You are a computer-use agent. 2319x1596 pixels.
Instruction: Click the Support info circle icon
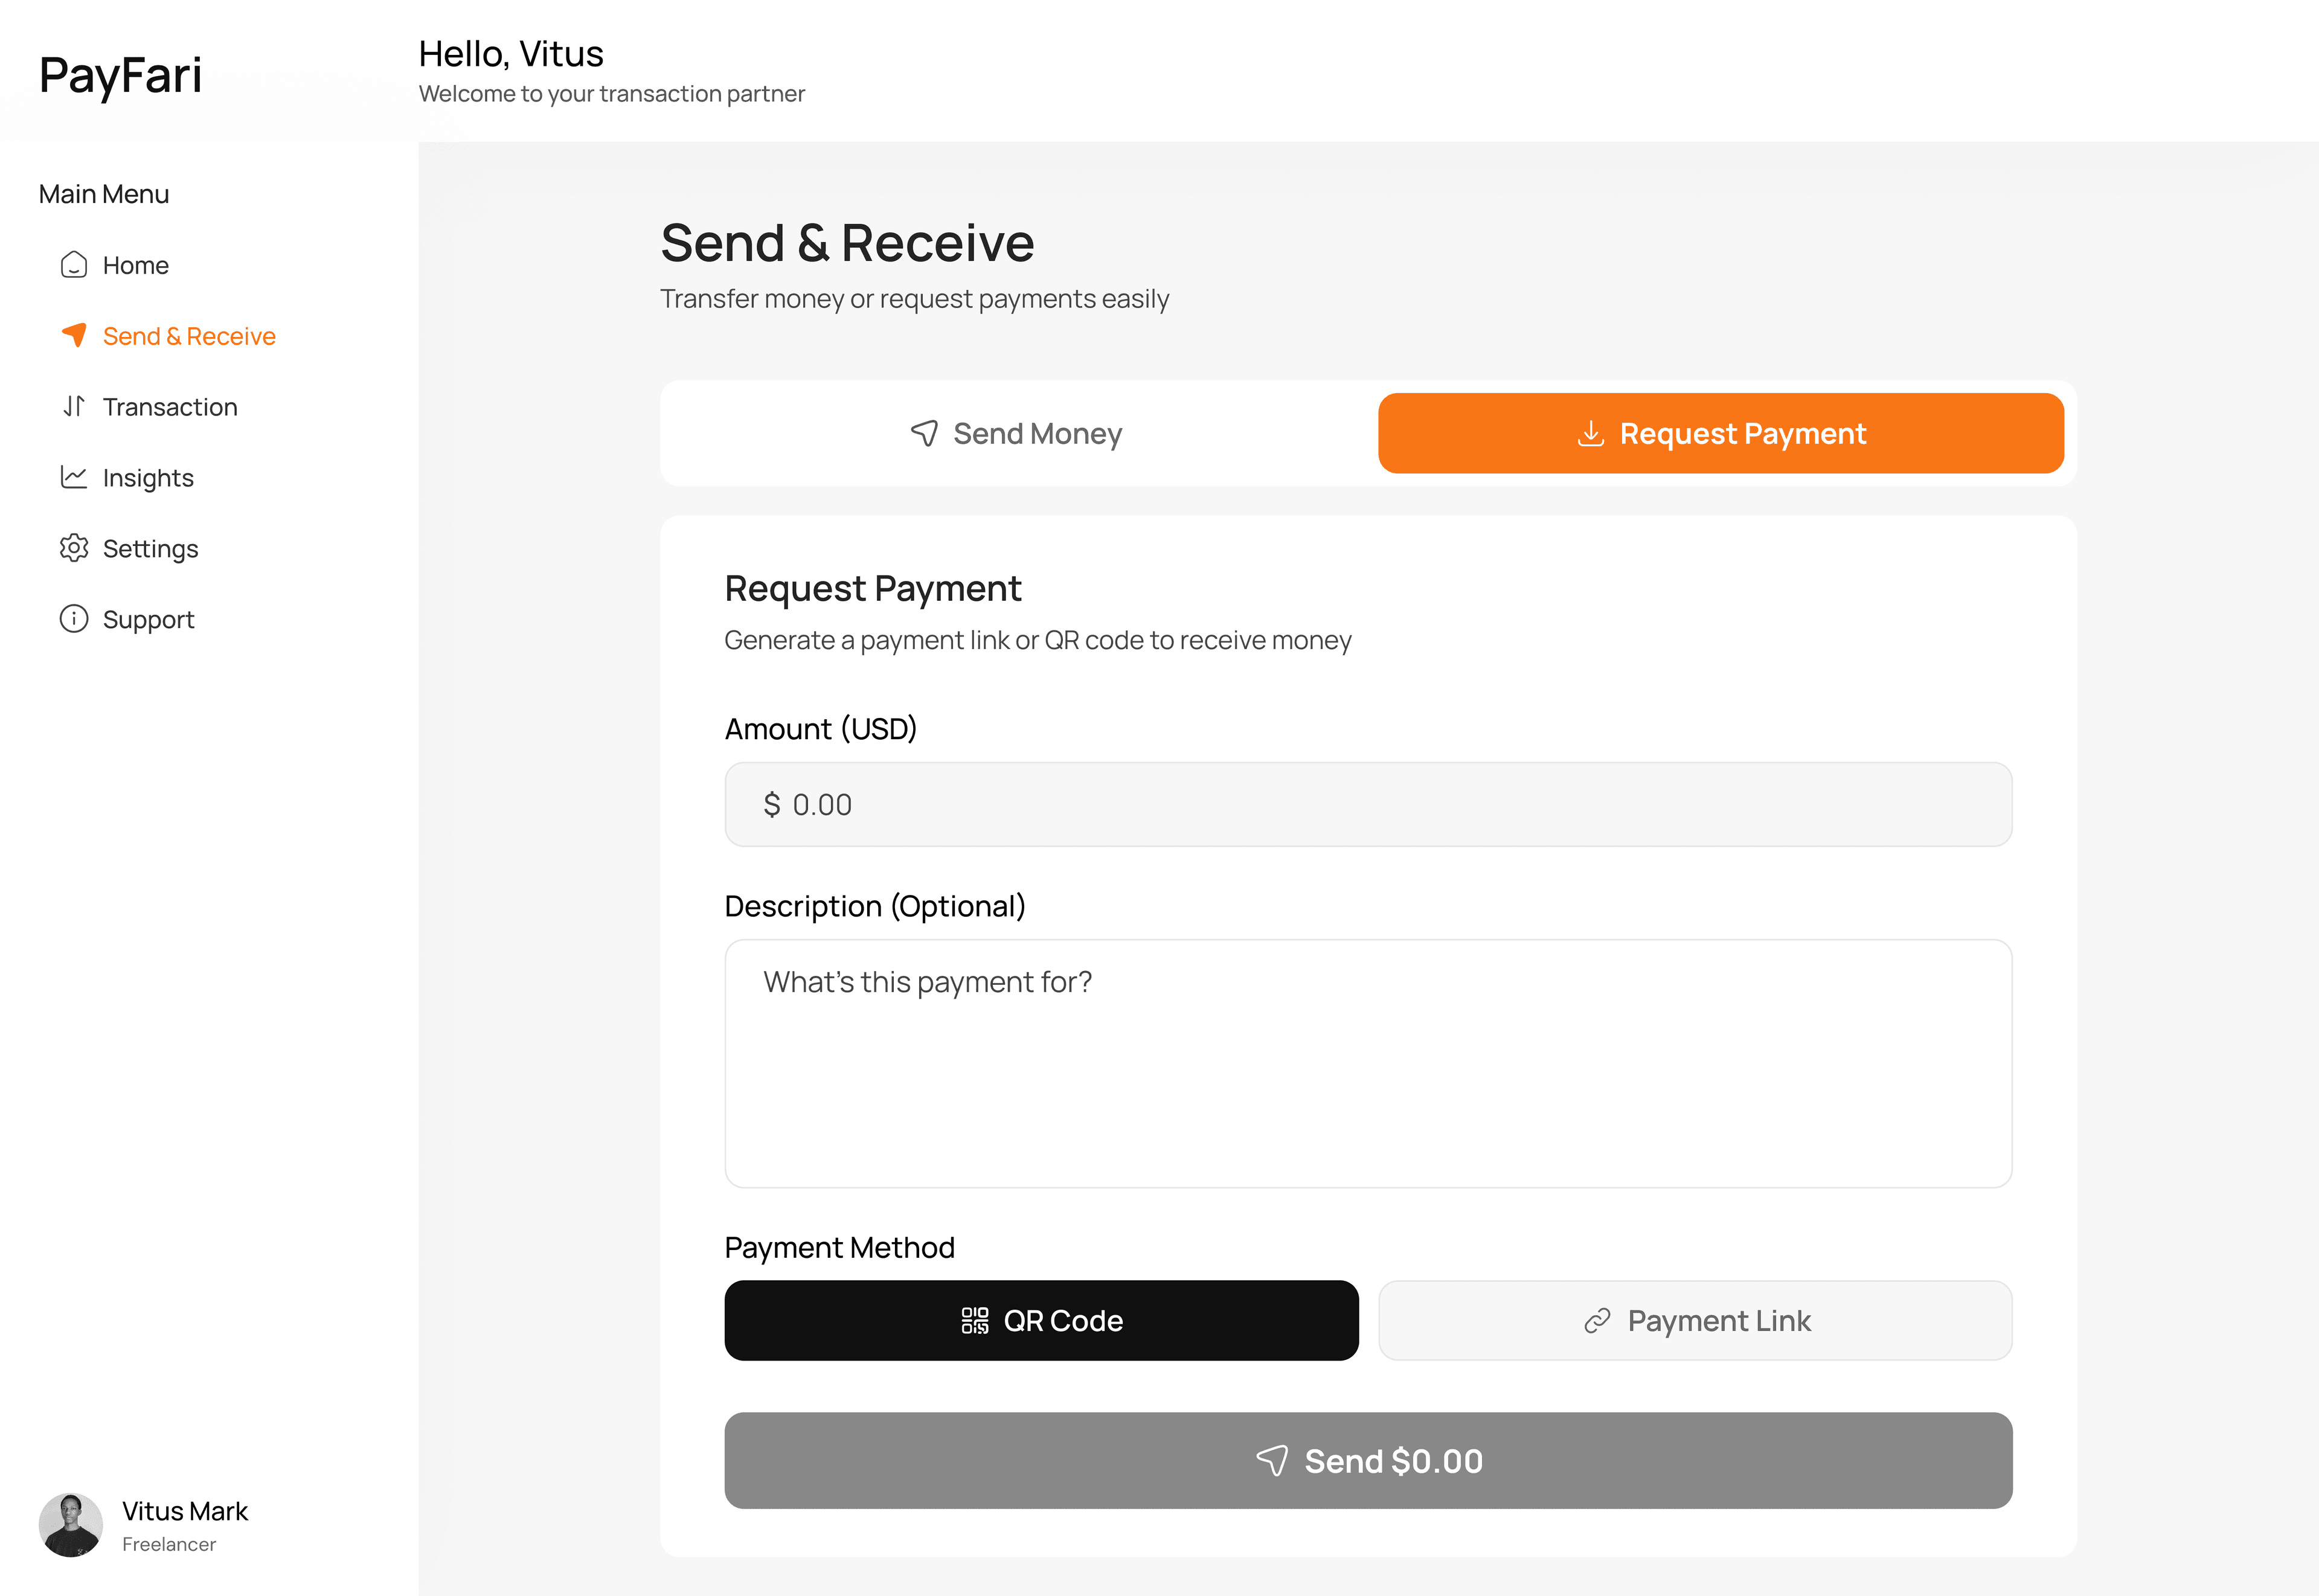click(74, 619)
